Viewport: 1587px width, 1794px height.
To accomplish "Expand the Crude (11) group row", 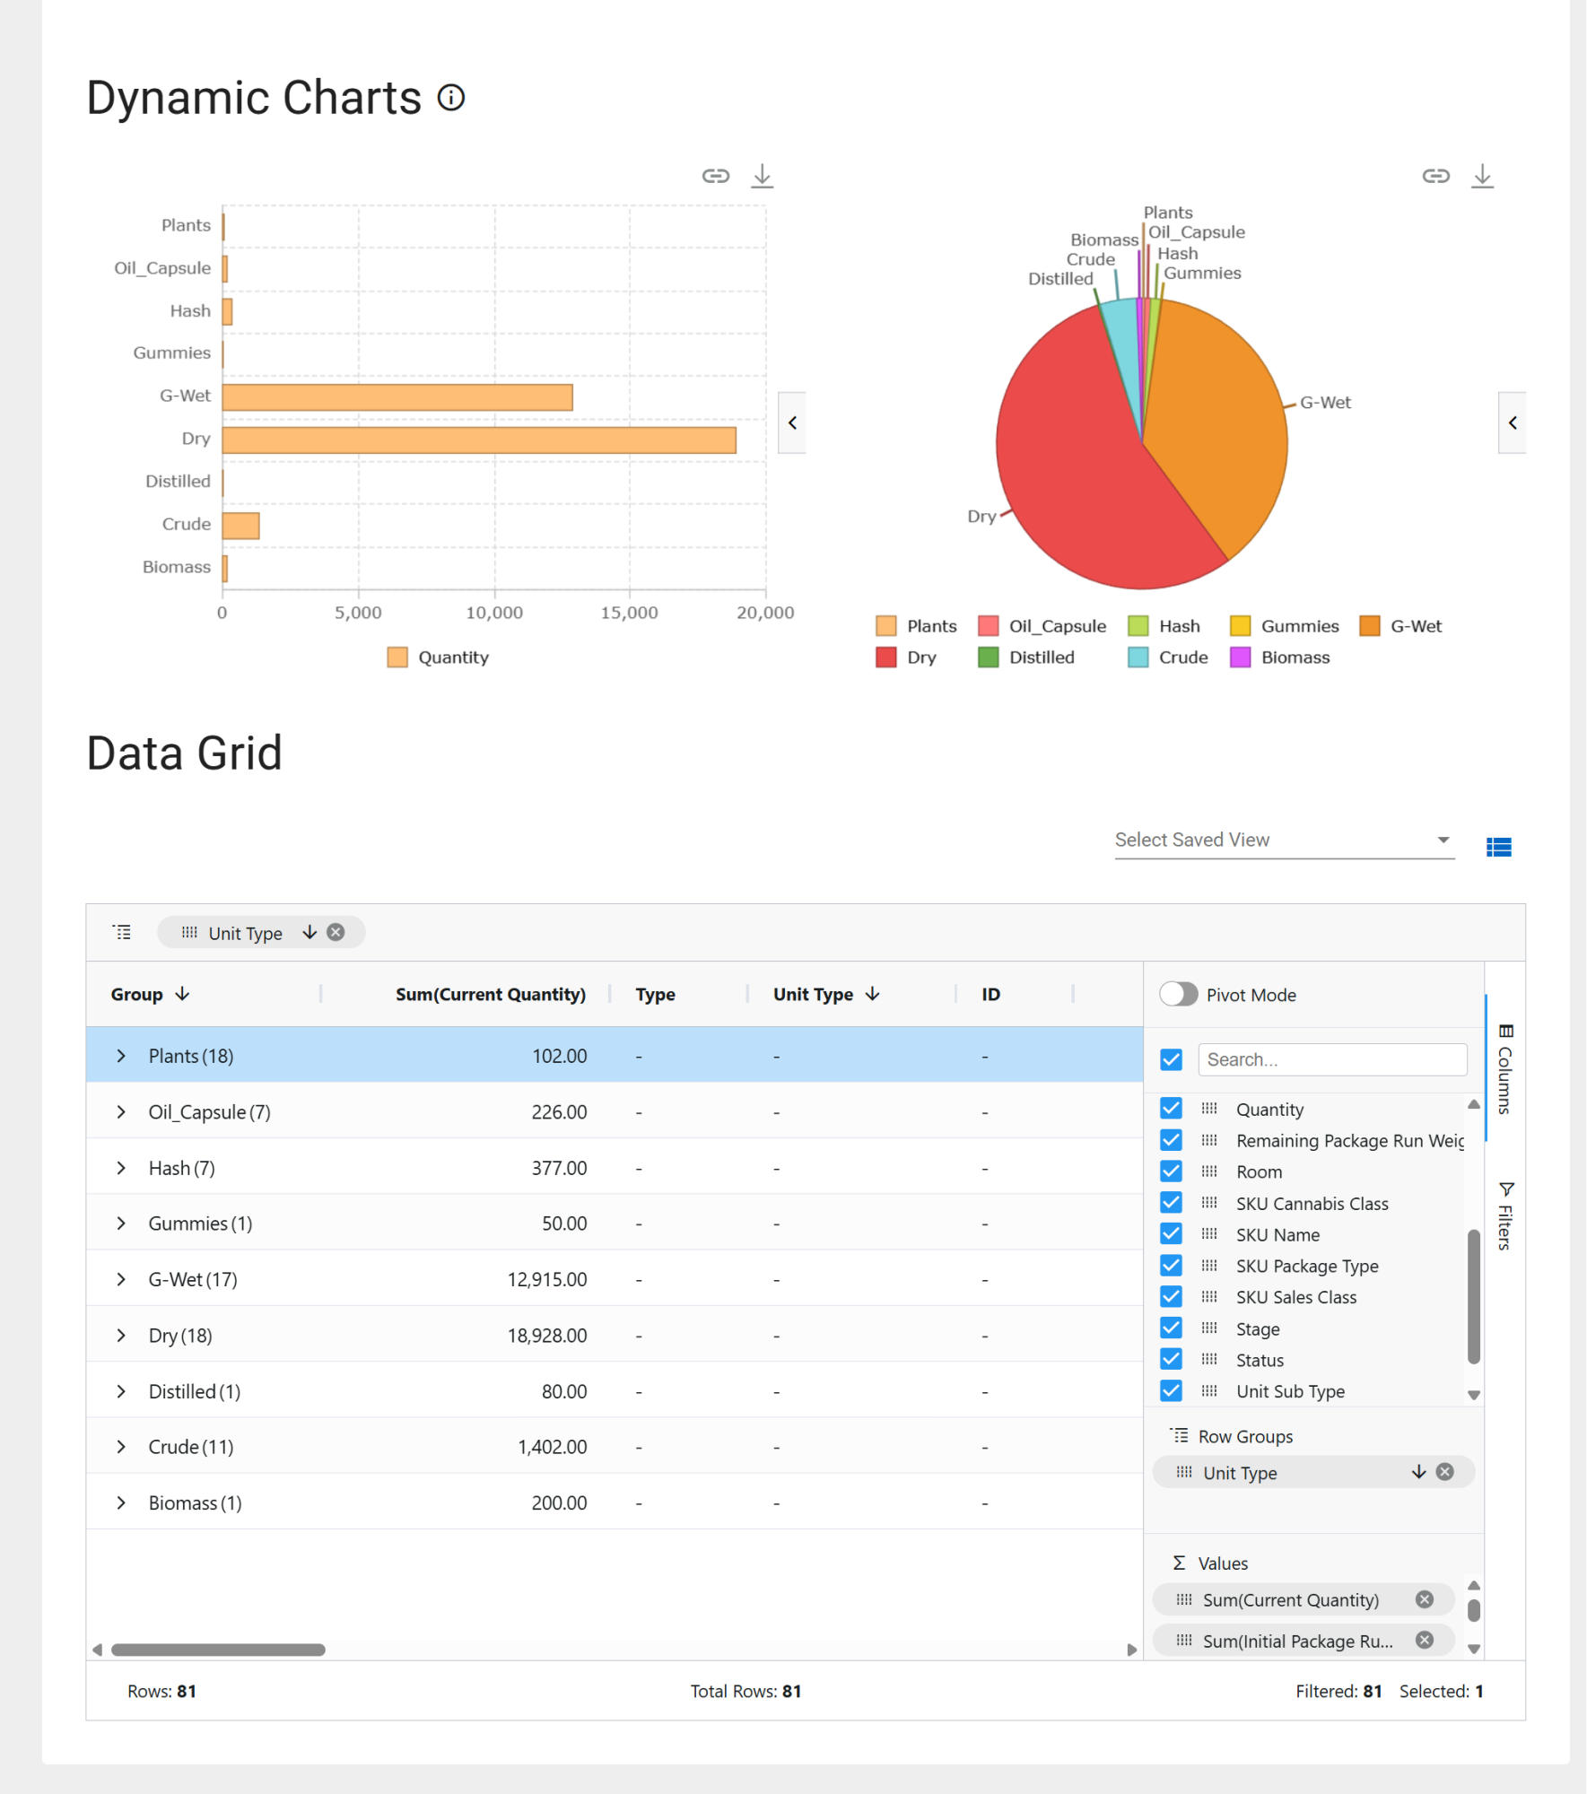I will 121,1447.
